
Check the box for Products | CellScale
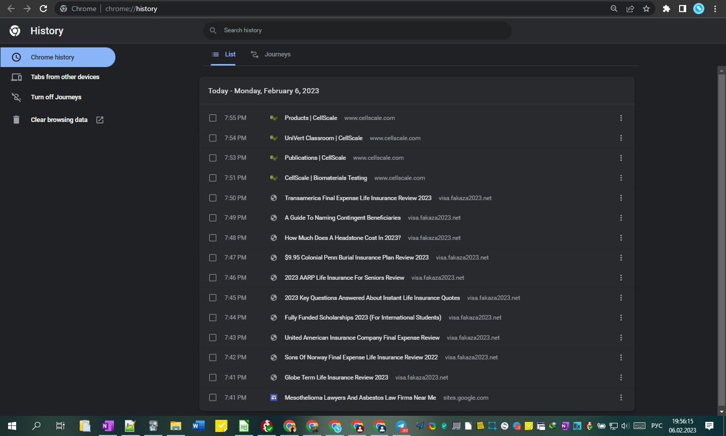(213, 118)
